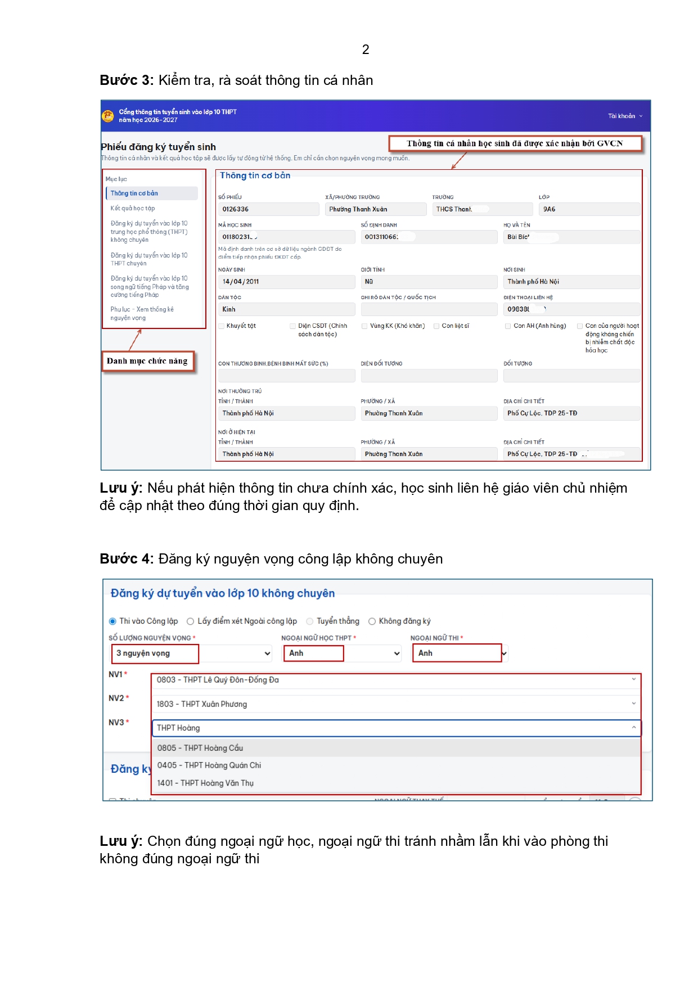698x987 pixels.
Task: Open Kết quả học tập section
Action: pos(133,209)
